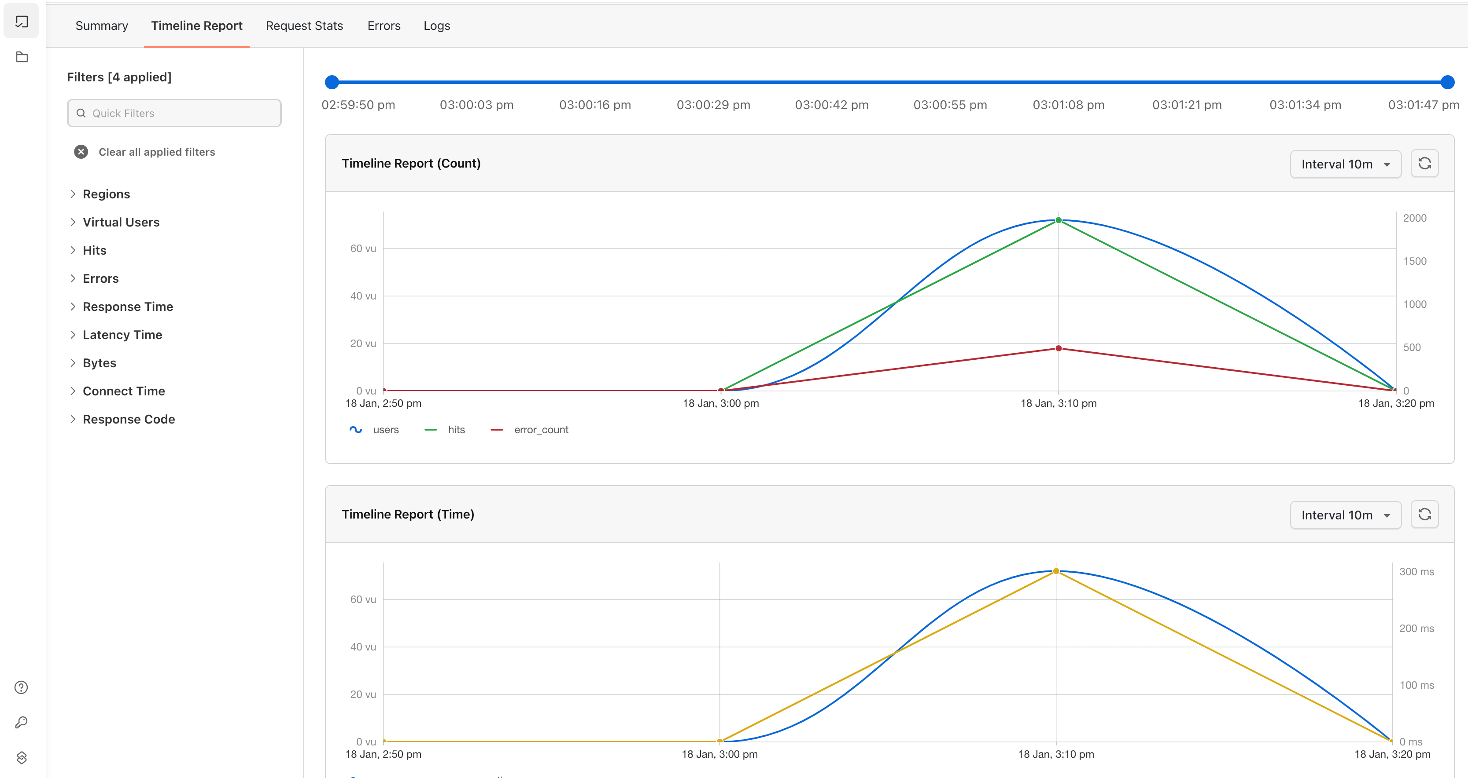1468x778 pixels.
Task: Expand the Response Code filter group
Action: [x=128, y=420]
